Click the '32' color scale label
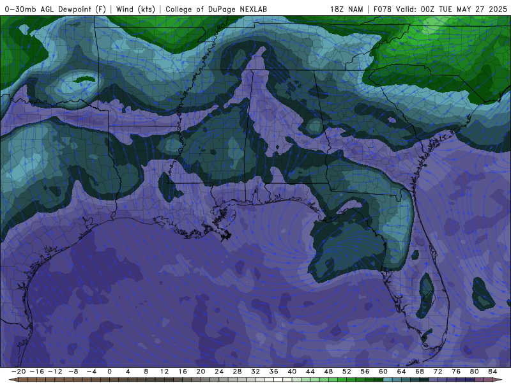The width and height of the screenshot is (511, 383). click(x=256, y=372)
